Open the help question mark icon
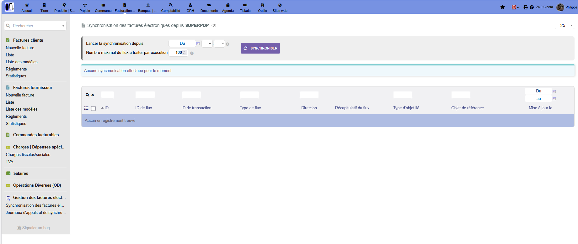Viewport: 578px width, 244px height. [x=532, y=7]
